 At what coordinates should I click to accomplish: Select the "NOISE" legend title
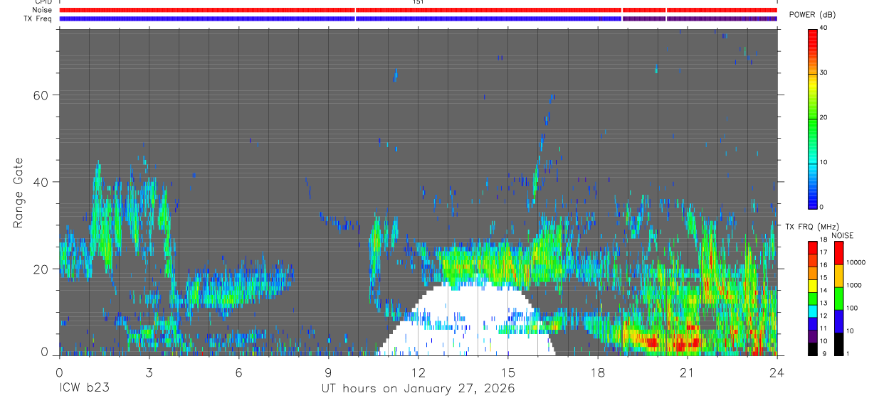pos(843,235)
